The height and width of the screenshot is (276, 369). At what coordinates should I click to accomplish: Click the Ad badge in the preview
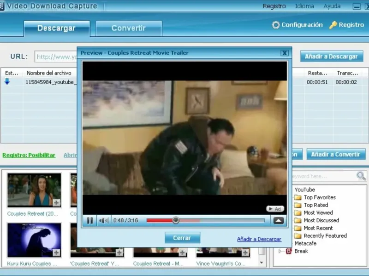(x=275, y=209)
